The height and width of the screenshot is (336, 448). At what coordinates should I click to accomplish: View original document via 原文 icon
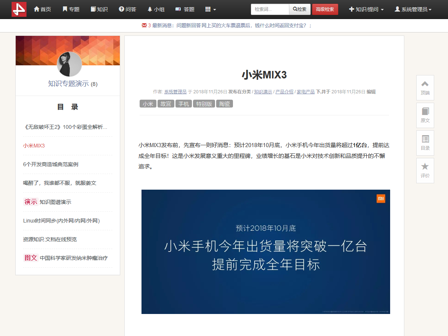(x=425, y=115)
